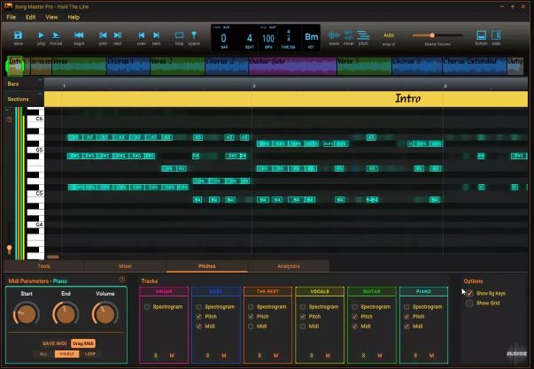Solo the Drums track with S
The width and height of the screenshot is (534, 369).
156,356
